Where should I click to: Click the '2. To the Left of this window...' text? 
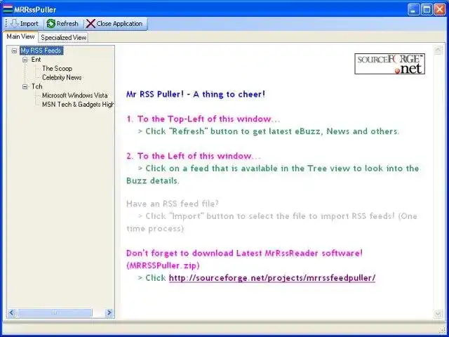194,156
